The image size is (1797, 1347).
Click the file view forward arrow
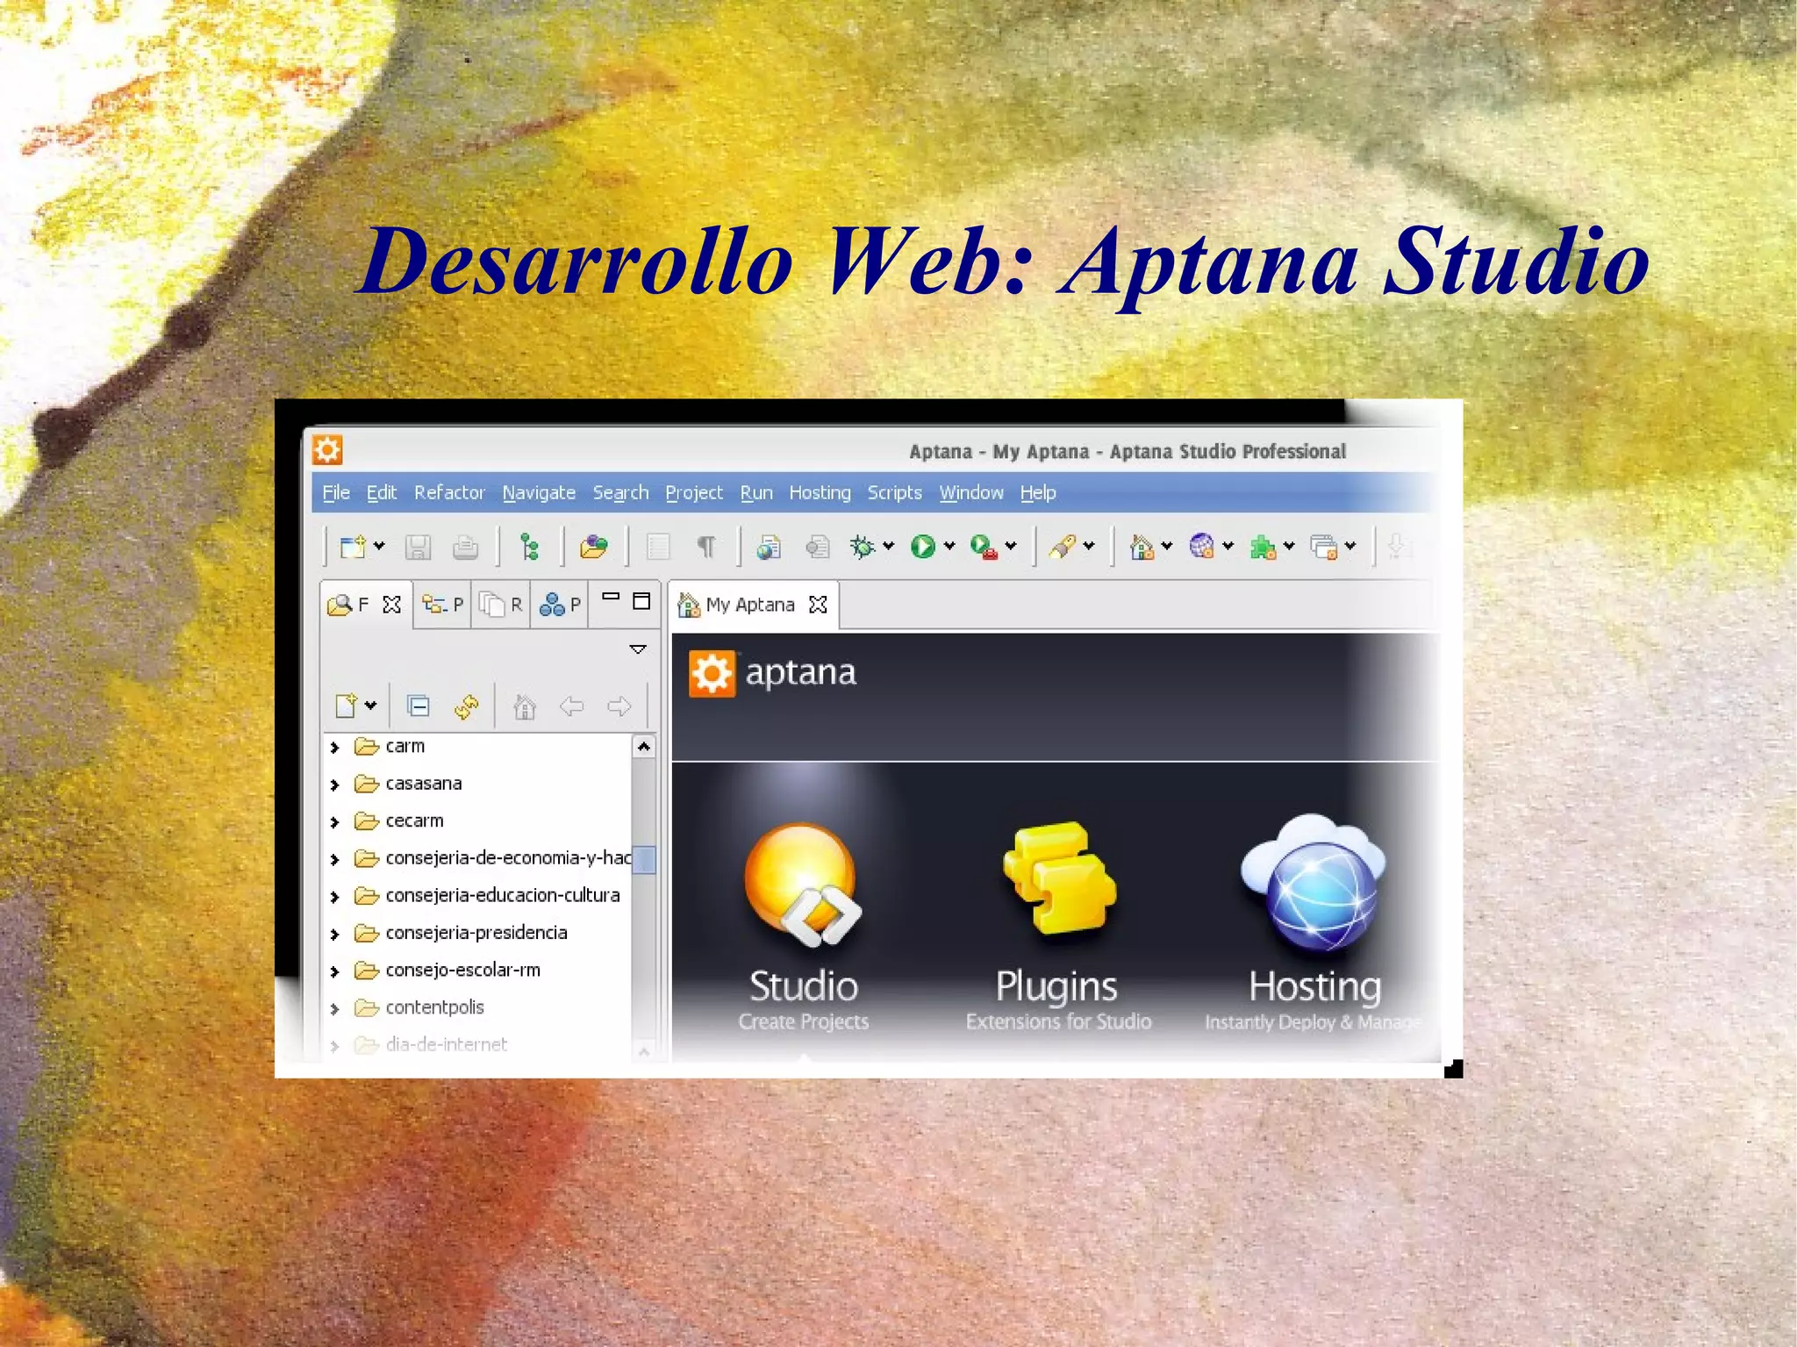[619, 706]
